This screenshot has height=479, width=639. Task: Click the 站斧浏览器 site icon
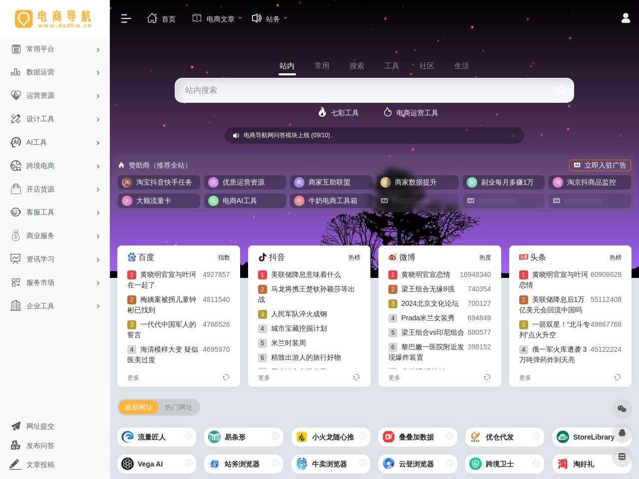[215, 464]
